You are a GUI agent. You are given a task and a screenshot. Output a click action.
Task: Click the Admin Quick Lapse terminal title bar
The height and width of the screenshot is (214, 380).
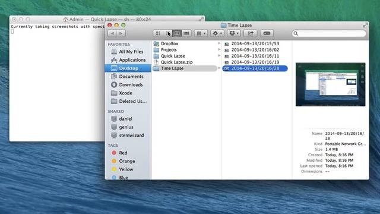[107, 19]
